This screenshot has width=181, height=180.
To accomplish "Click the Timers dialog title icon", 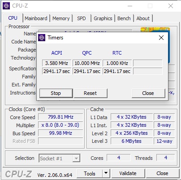I will (x=42, y=38).
